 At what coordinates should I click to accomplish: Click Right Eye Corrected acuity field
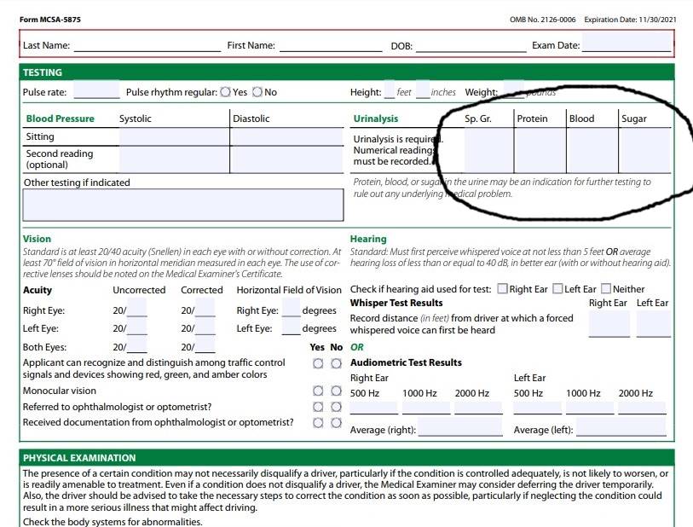point(205,308)
